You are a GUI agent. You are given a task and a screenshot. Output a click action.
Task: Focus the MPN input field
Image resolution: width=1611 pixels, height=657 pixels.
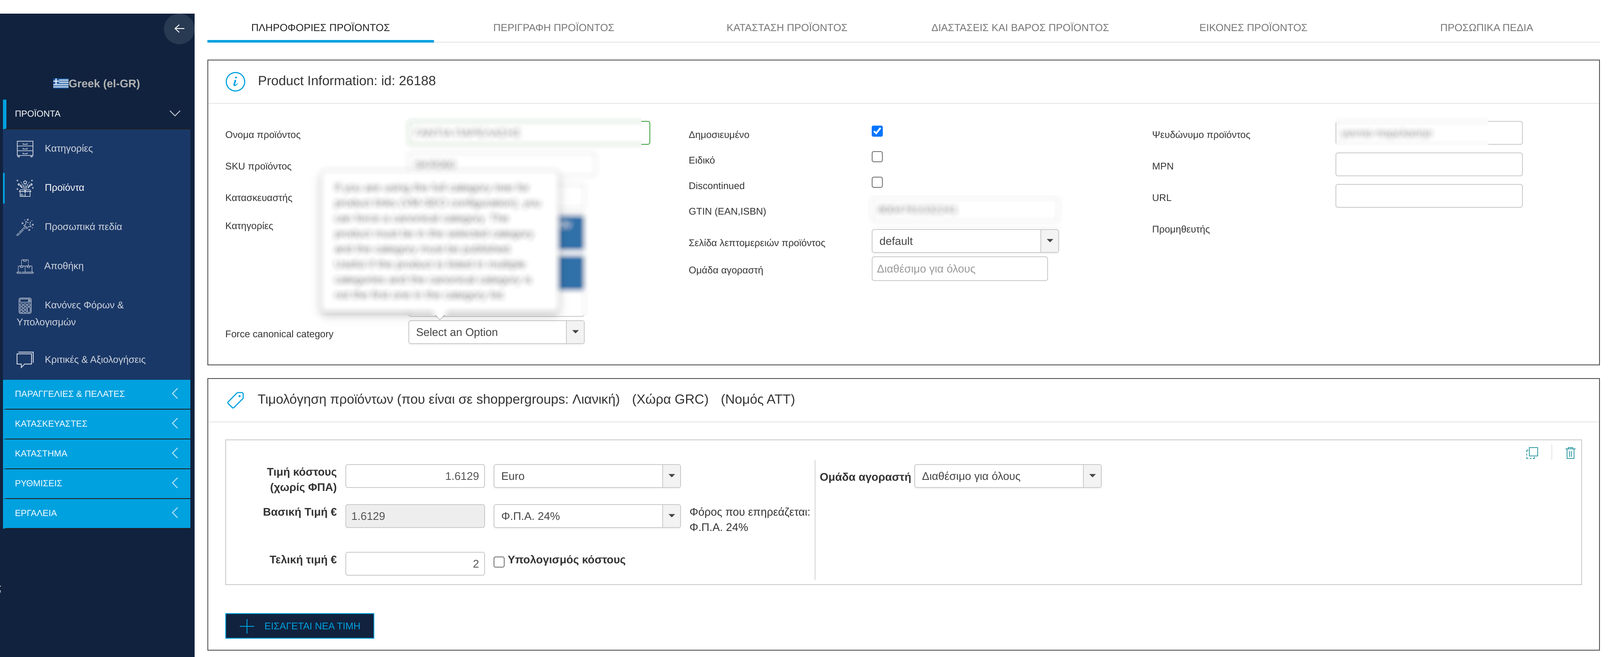(1428, 165)
